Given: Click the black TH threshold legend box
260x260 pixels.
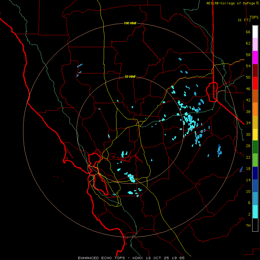Looking at the screenshot, I should pyautogui.click(x=255, y=225).
